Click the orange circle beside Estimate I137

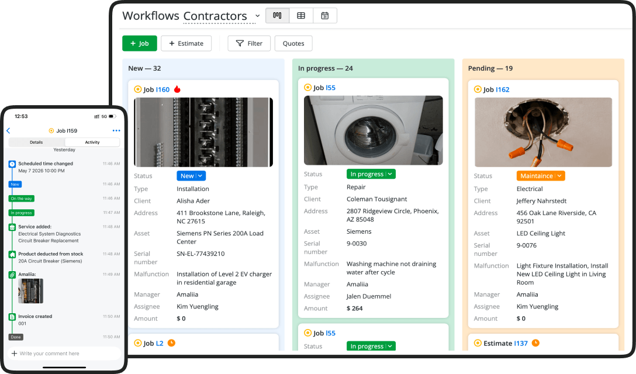tap(478, 343)
